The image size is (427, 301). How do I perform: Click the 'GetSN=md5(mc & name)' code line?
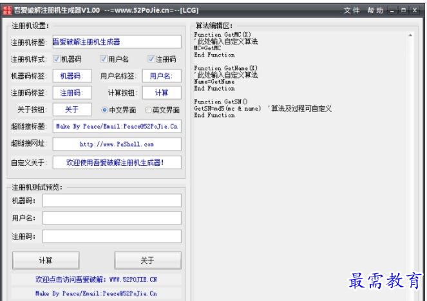coord(227,109)
